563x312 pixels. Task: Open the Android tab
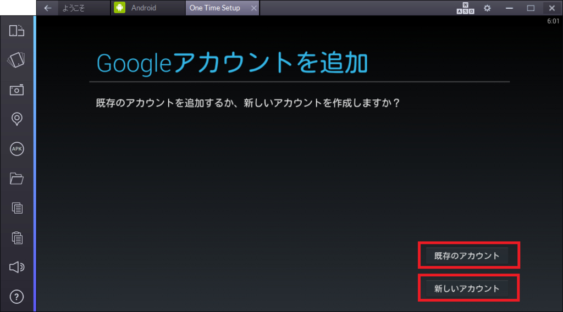click(147, 8)
